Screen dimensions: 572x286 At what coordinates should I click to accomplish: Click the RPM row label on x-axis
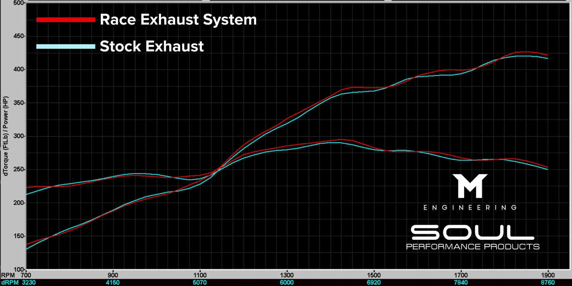click(8, 275)
